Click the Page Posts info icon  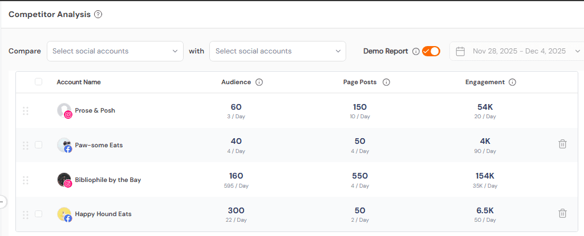tap(386, 82)
